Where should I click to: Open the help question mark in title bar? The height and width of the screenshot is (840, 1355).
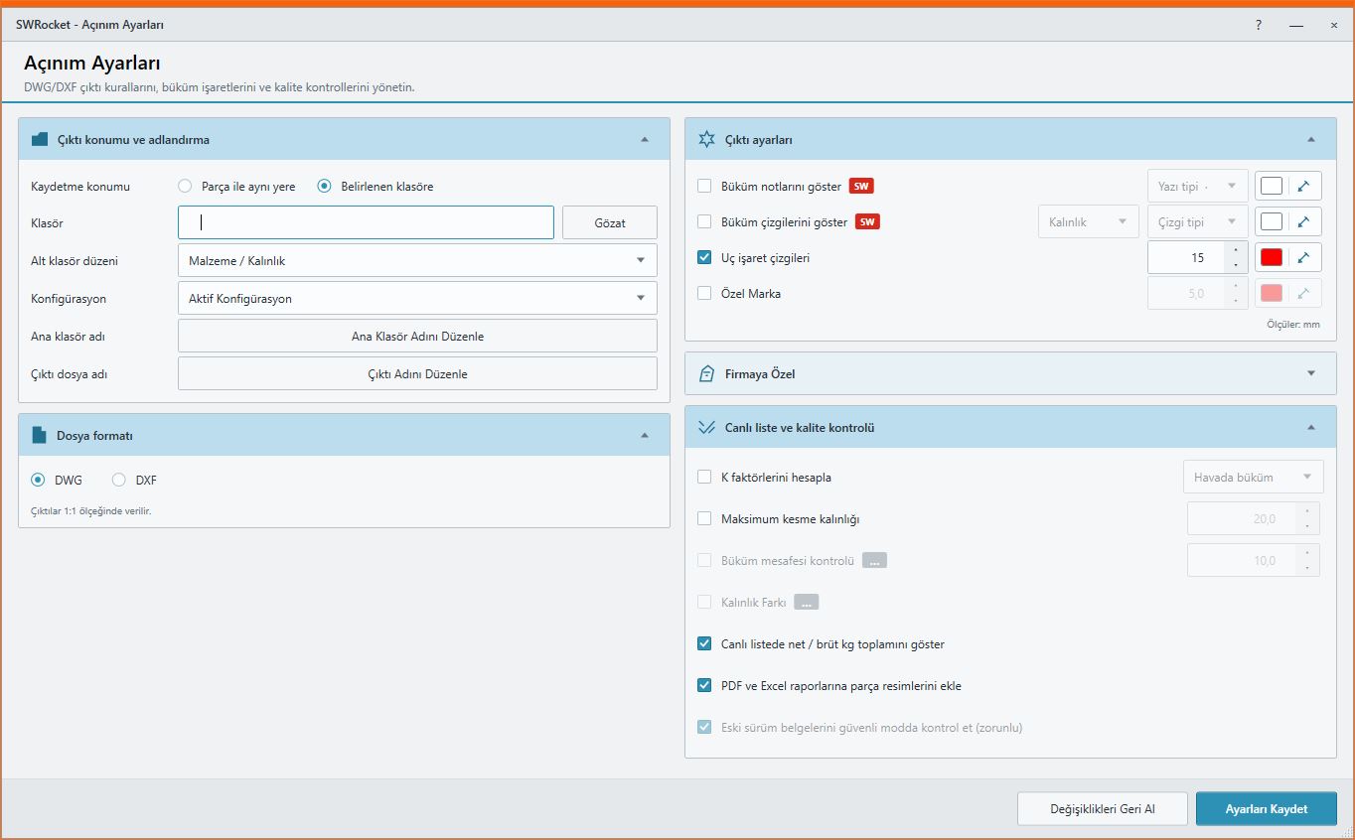(1259, 25)
